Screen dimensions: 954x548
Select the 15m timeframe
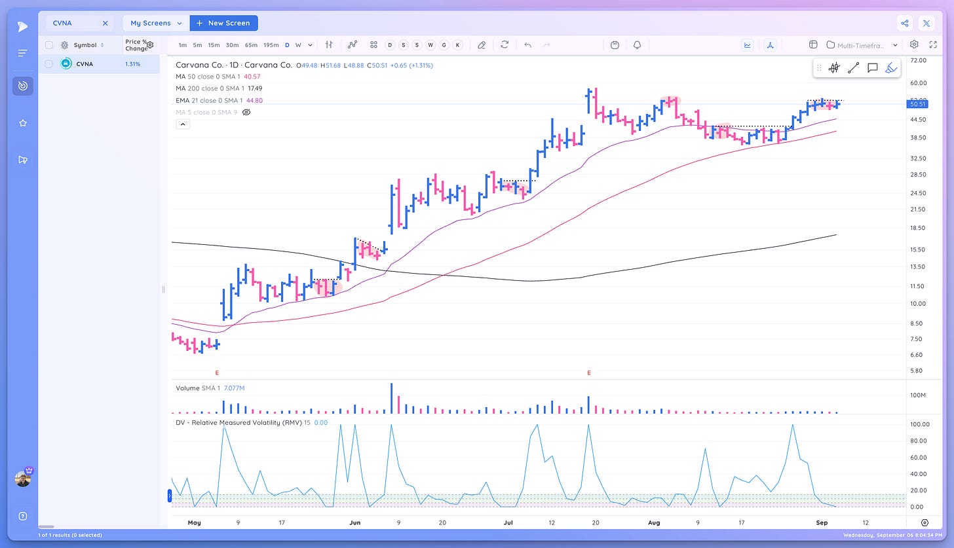click(214, 45)
